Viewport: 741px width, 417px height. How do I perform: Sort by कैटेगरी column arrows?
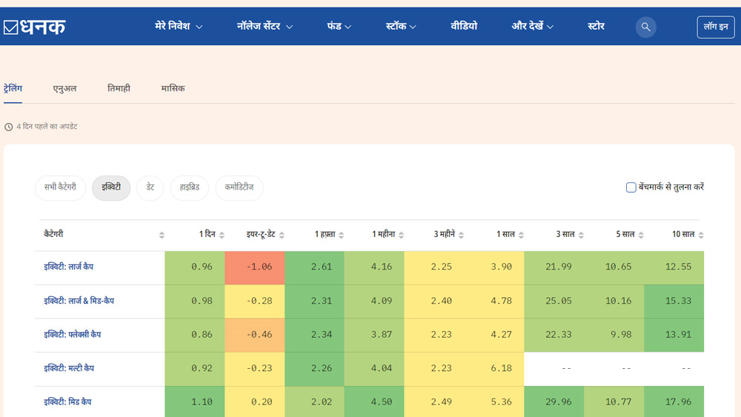(x=162, y=235)
